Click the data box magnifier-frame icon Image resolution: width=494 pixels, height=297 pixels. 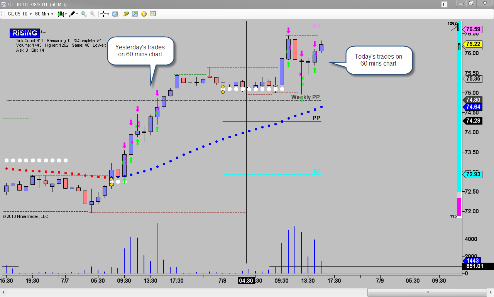tap(115, 14)
